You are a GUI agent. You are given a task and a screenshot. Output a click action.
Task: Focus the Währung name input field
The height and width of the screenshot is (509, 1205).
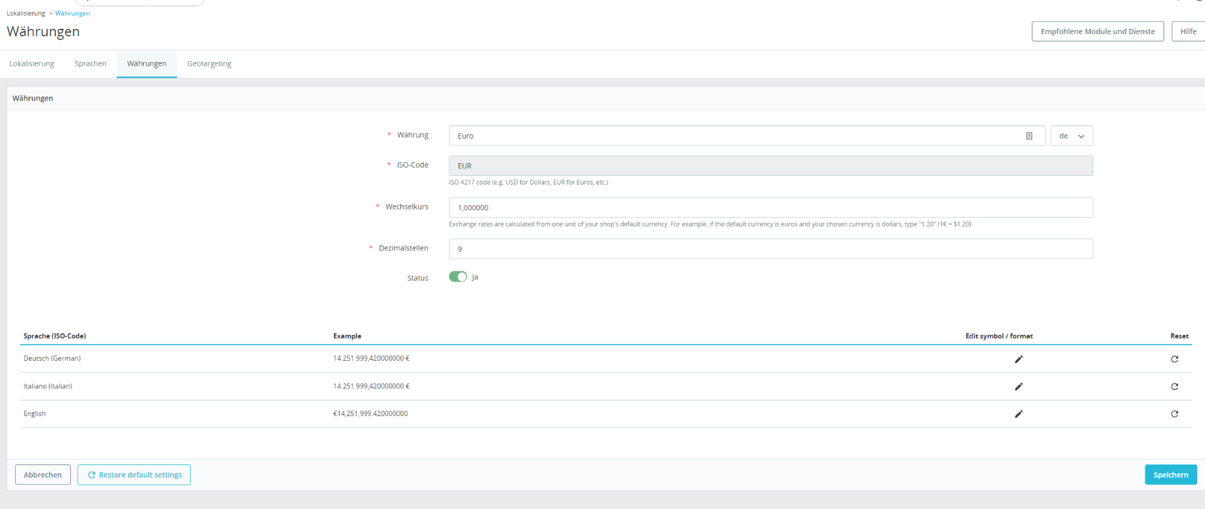pyautogui.click(x=747, y=136)
